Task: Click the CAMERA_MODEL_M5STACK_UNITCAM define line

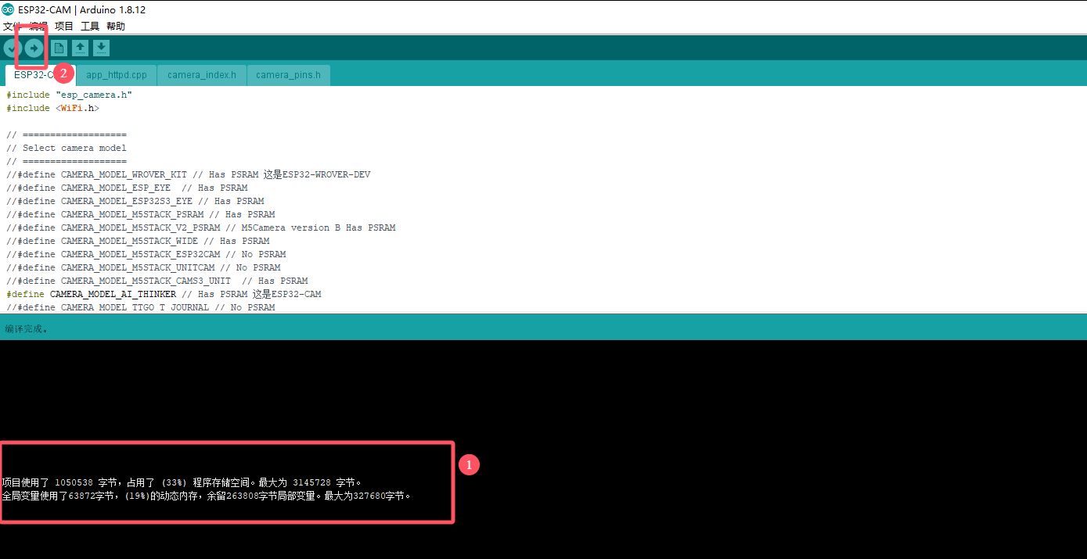Action: pos(143,267)
